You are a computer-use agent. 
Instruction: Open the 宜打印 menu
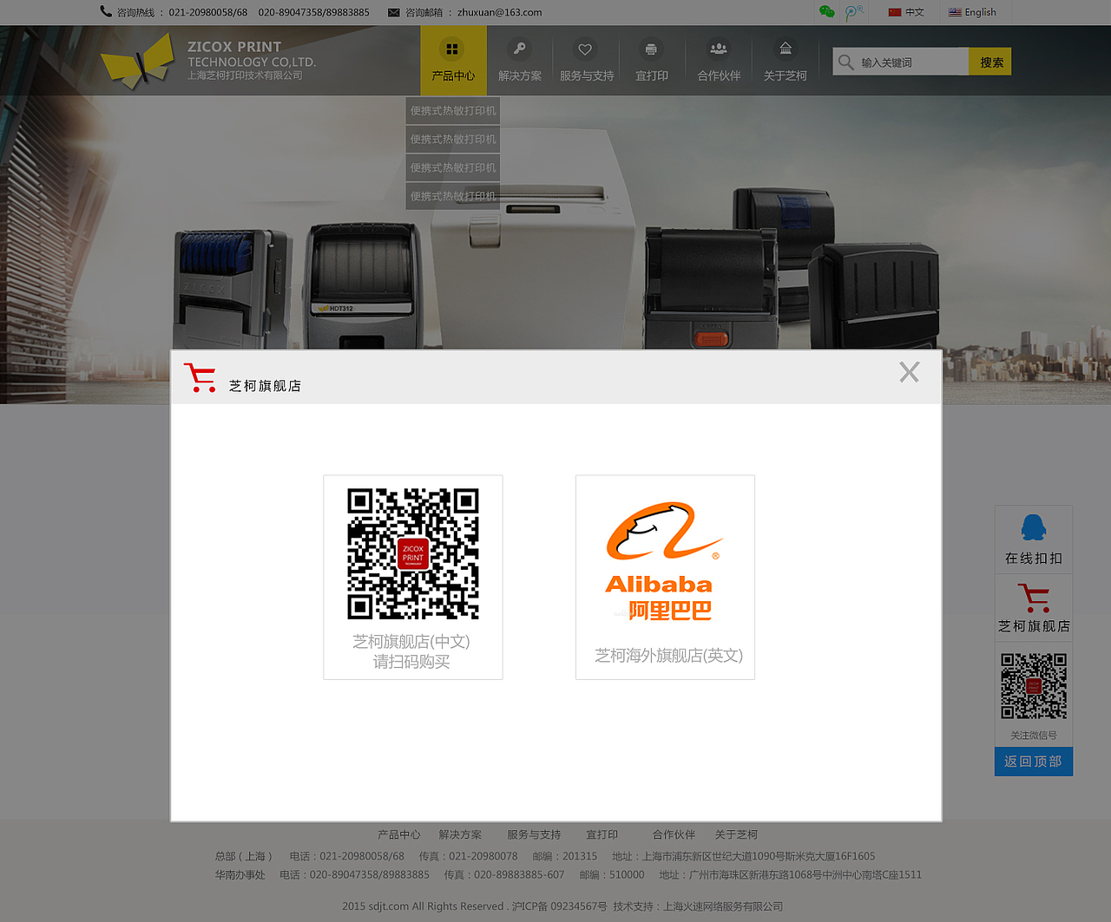[652, 61]
